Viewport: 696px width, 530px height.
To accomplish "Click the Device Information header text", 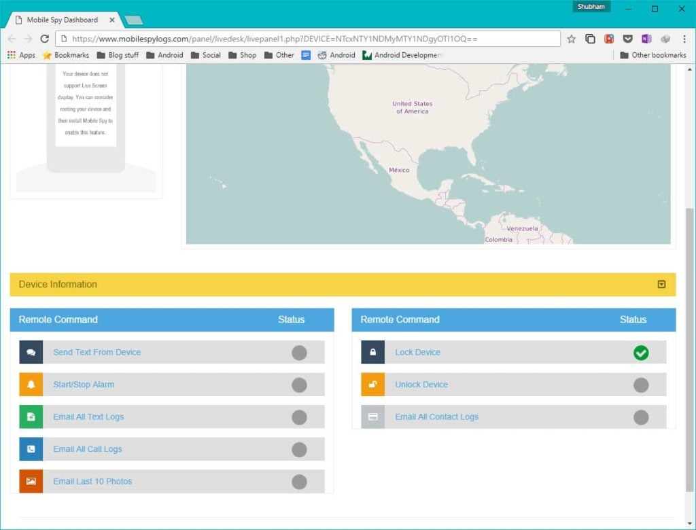I will pyautogui.click(x=58, y=285).
